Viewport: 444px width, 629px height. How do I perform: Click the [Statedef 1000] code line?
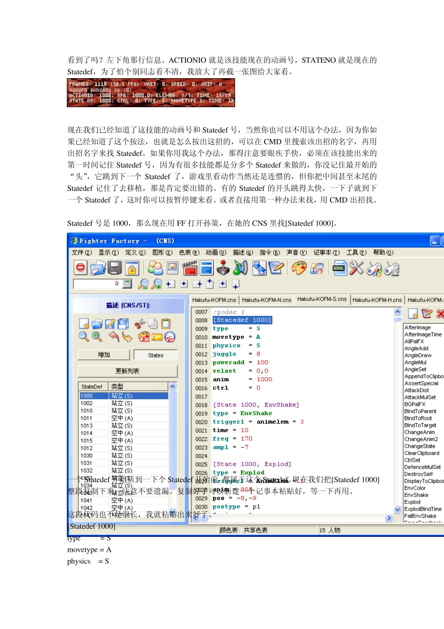[x=242, y=320]
